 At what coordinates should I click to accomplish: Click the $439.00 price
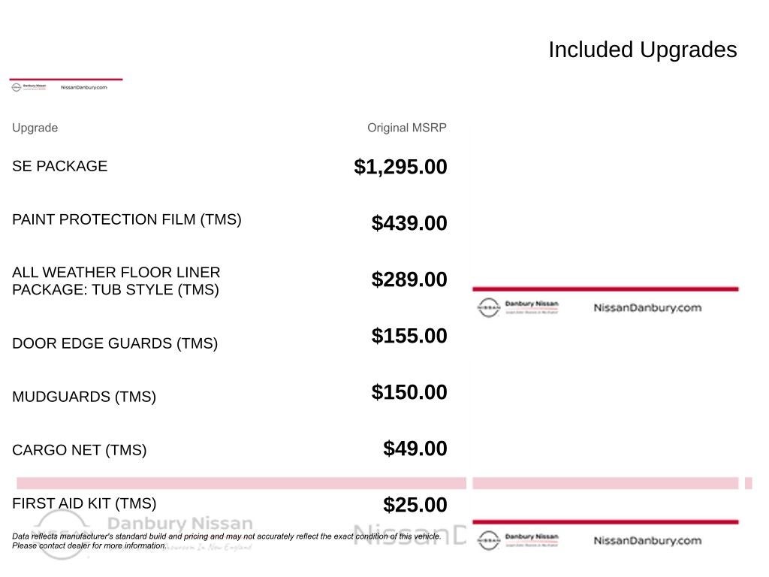(409, 223)
